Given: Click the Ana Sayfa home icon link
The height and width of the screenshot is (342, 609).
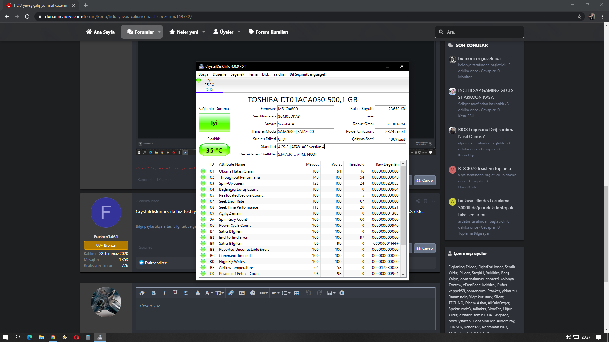Looking at the screenshot, I should click(100, 32).
